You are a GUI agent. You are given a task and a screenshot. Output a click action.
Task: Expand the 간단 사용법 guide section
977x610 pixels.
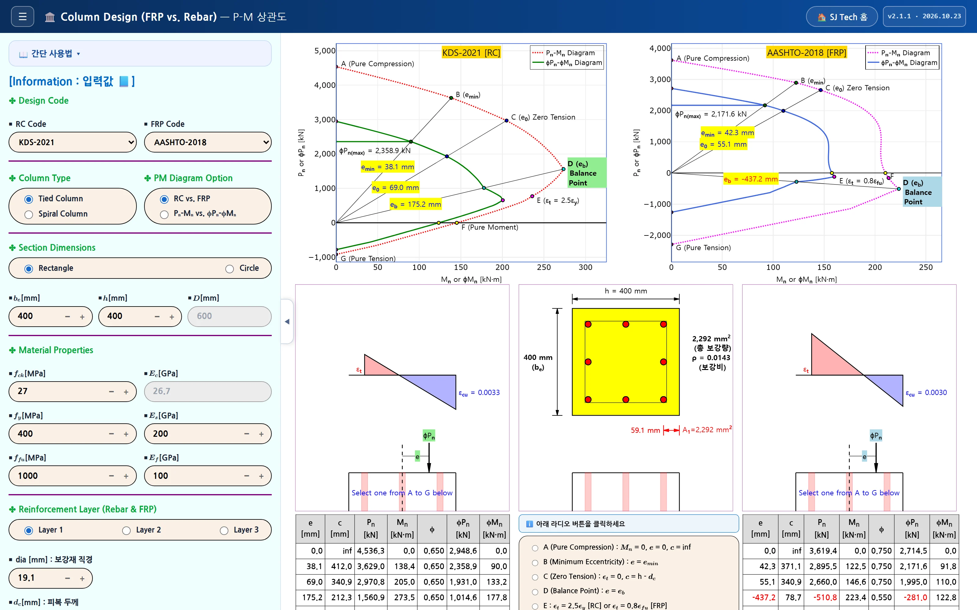coord(140,53)
